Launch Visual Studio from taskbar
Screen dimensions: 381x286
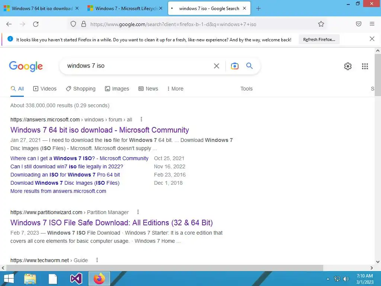coord(76,279)
